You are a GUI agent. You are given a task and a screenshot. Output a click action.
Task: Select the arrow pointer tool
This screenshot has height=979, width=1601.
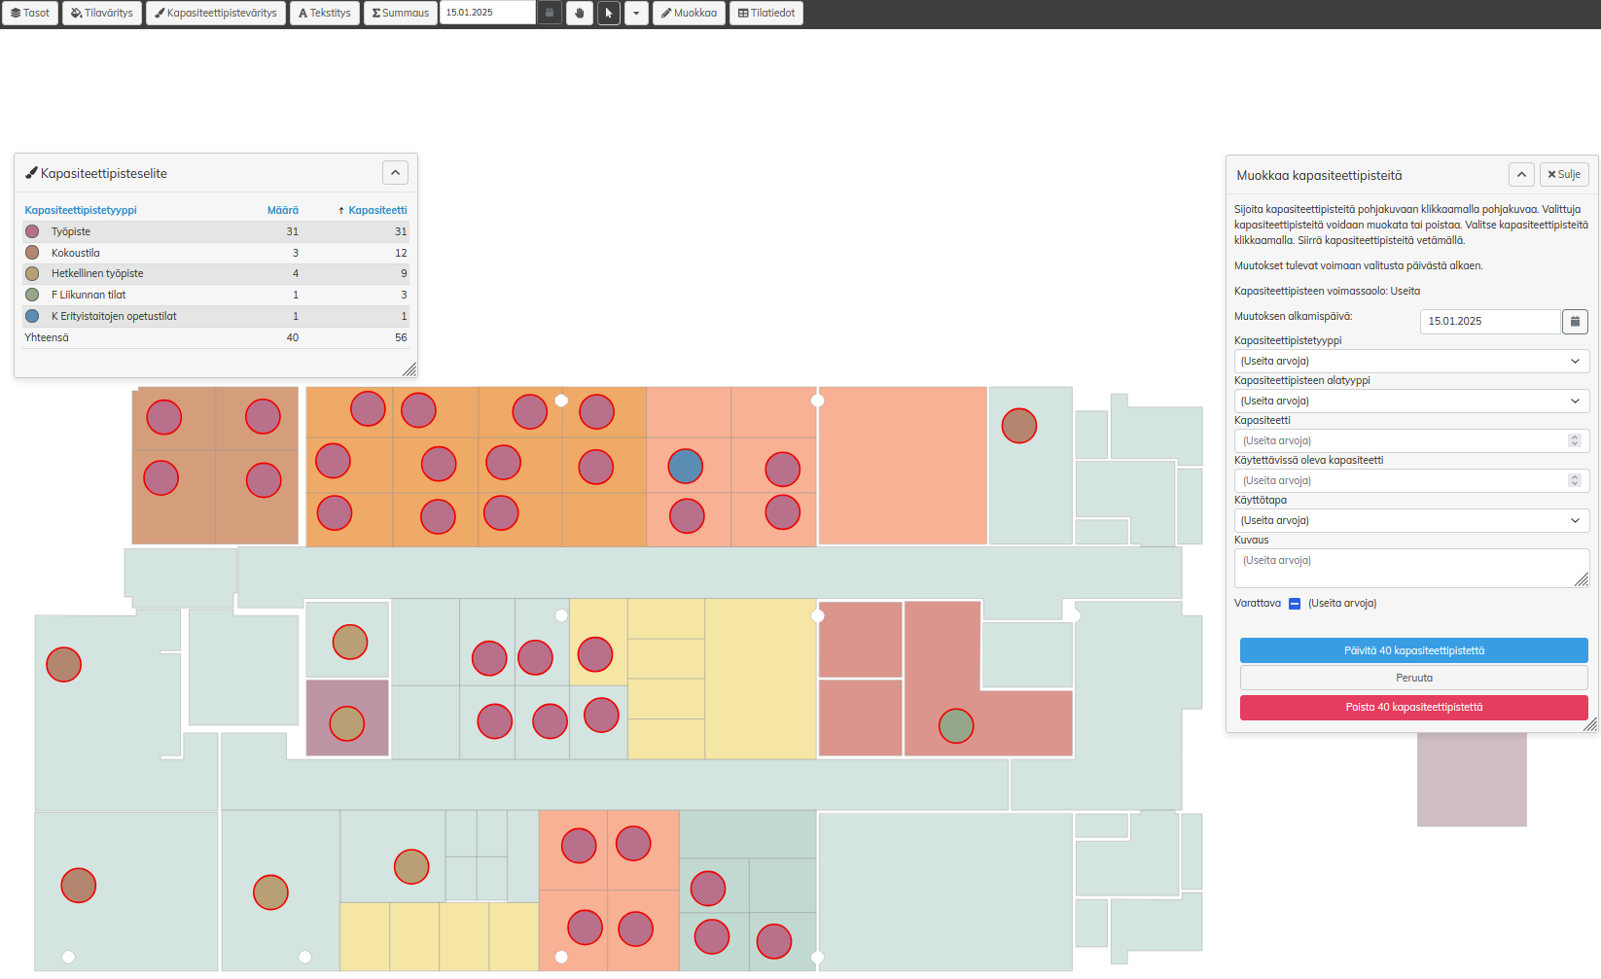click(x=609, y=13)
